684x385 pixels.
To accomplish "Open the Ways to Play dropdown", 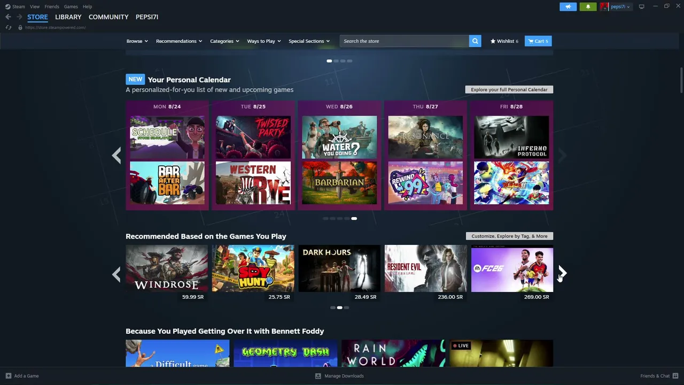I will [264, 41].
